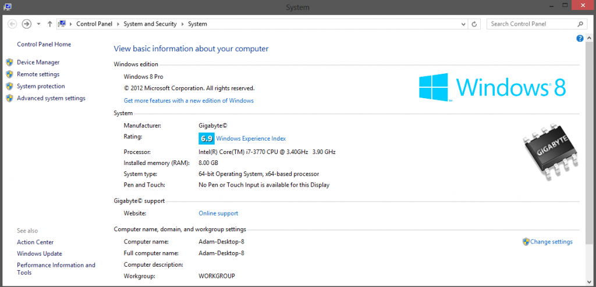
Task: Click the search magnifier icon
Action: point(580,24)
